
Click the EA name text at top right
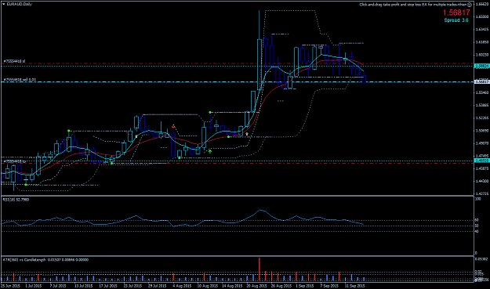tap(413, 5)
